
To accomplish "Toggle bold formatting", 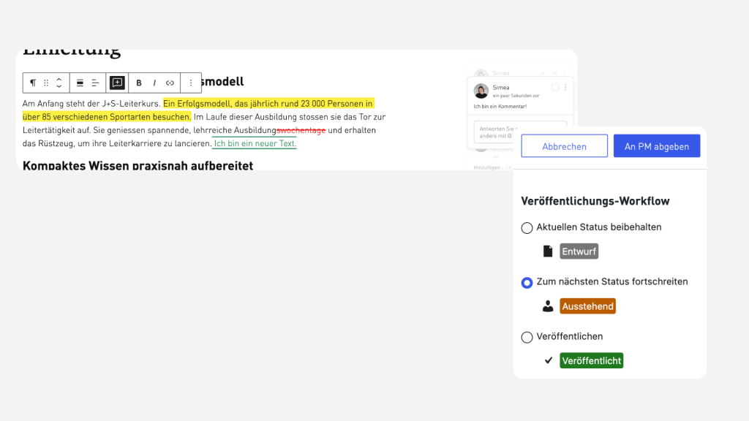I will (139, 83).
